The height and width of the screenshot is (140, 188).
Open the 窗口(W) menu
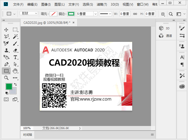[x=143, y=4]
